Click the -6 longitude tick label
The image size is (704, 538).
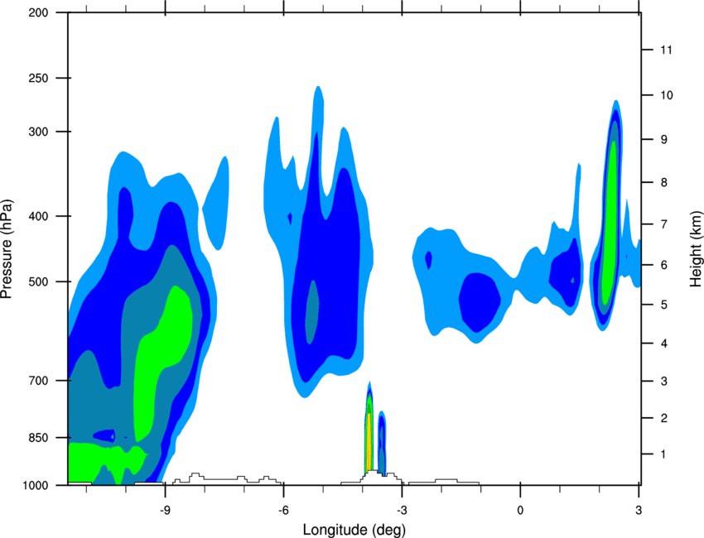click(x=283, y=511)
